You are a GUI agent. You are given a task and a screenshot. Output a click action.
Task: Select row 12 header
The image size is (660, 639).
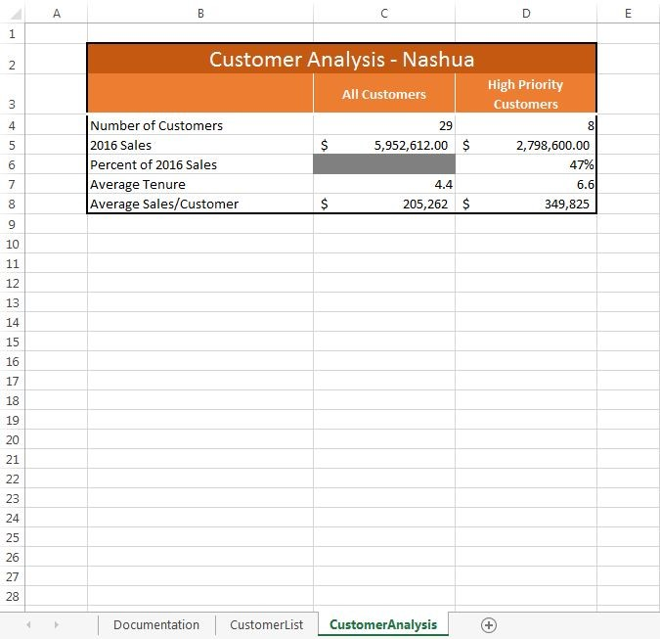pyautogui.click(x=12, y=283)
